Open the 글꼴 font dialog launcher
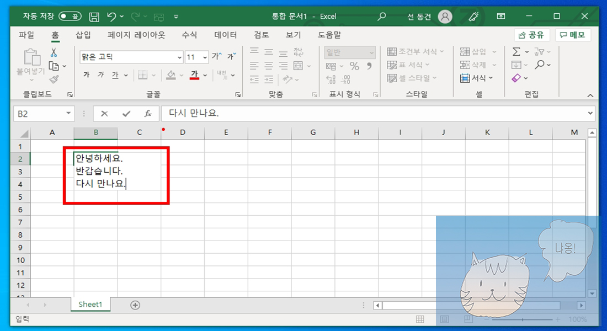607x331 pixels. [x=238, y=95]
